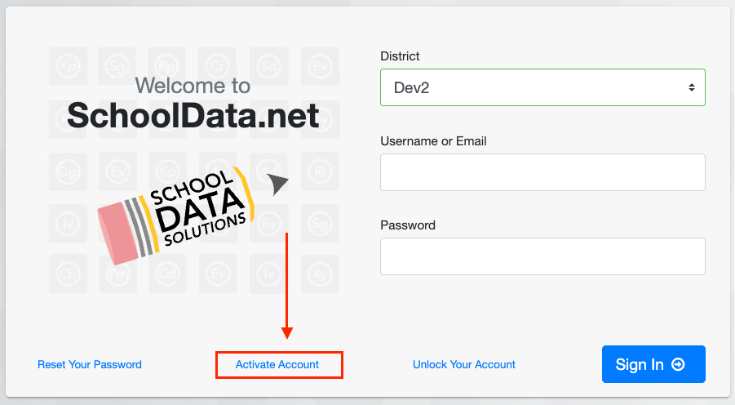Click the faded Rp tile icon
Viewport: 735px width, 405px height.
(x=167, y=66)
